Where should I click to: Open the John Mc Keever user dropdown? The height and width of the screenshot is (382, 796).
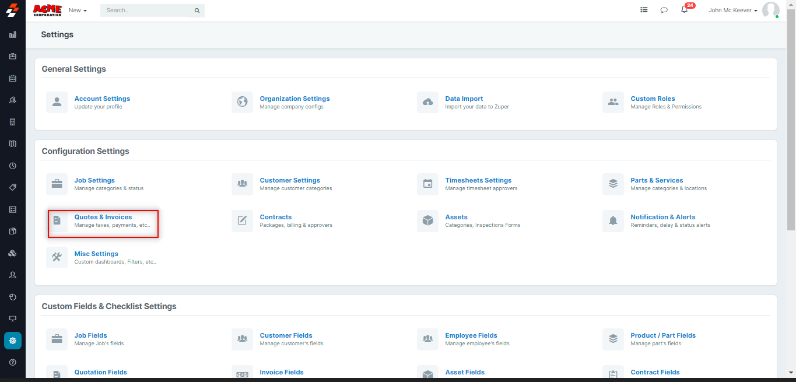732,10
